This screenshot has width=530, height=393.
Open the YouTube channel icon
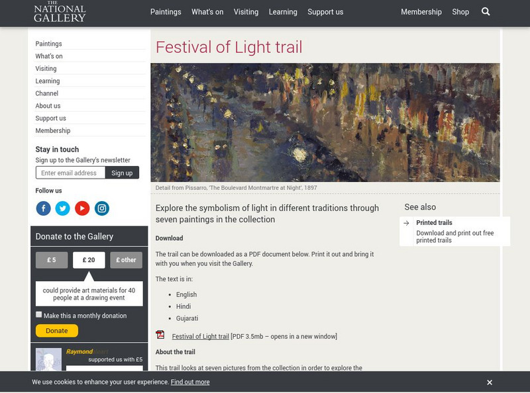coord(81,208)
